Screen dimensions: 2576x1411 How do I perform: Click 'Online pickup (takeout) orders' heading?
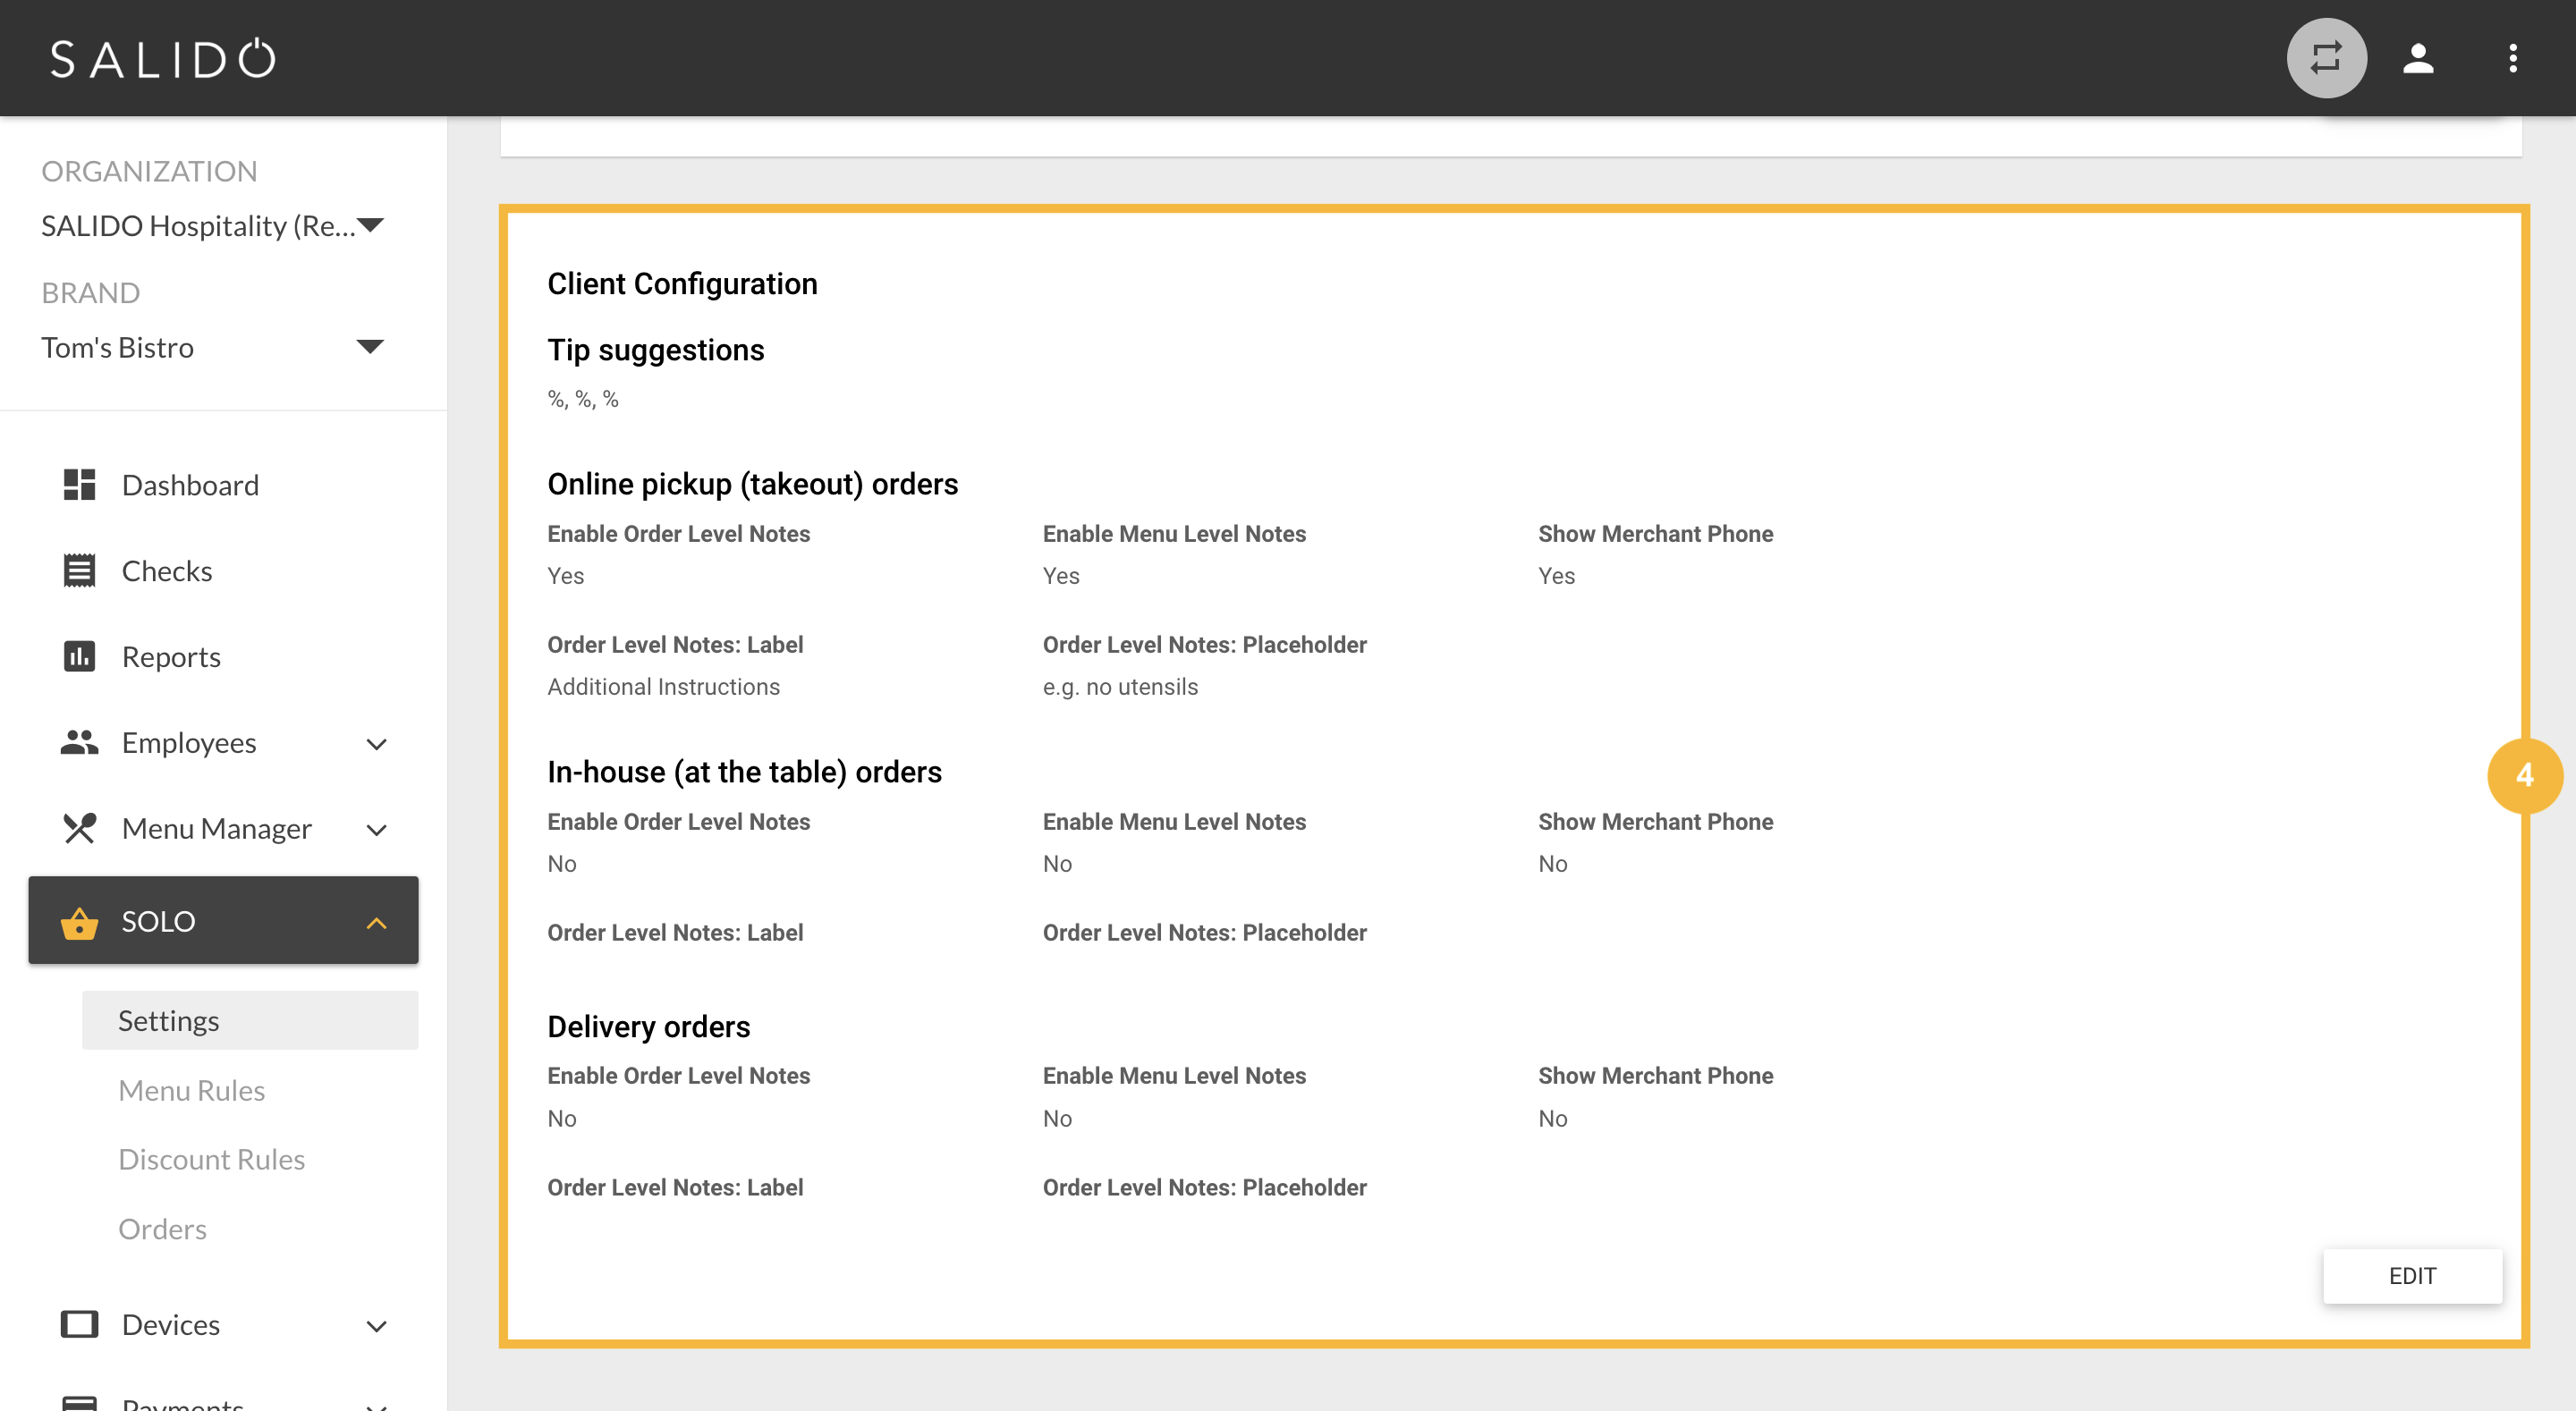[752, 484]
